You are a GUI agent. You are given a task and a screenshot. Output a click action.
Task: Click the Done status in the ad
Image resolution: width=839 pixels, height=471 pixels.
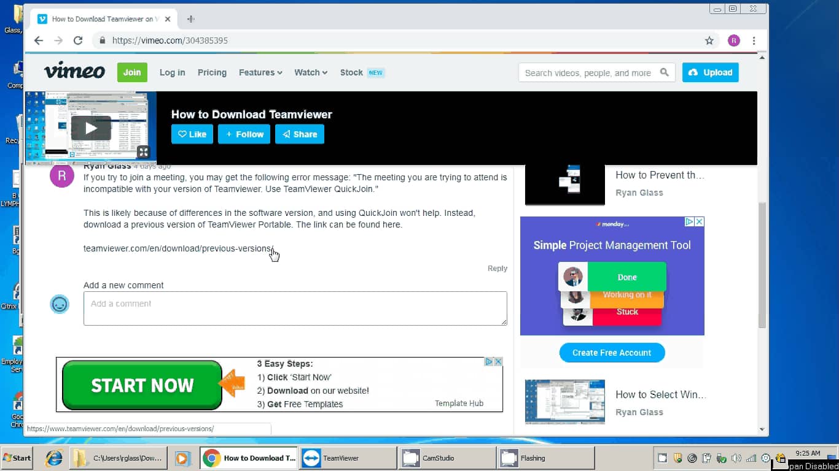[627, 277]
